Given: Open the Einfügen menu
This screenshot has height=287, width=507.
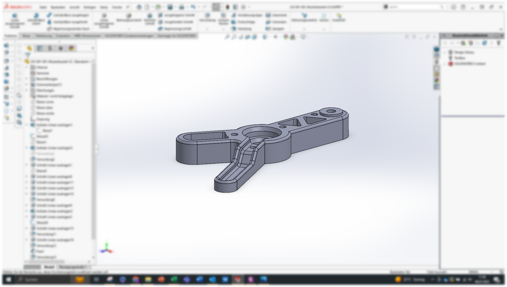Looking at the screenshot, I should (89, 7).
